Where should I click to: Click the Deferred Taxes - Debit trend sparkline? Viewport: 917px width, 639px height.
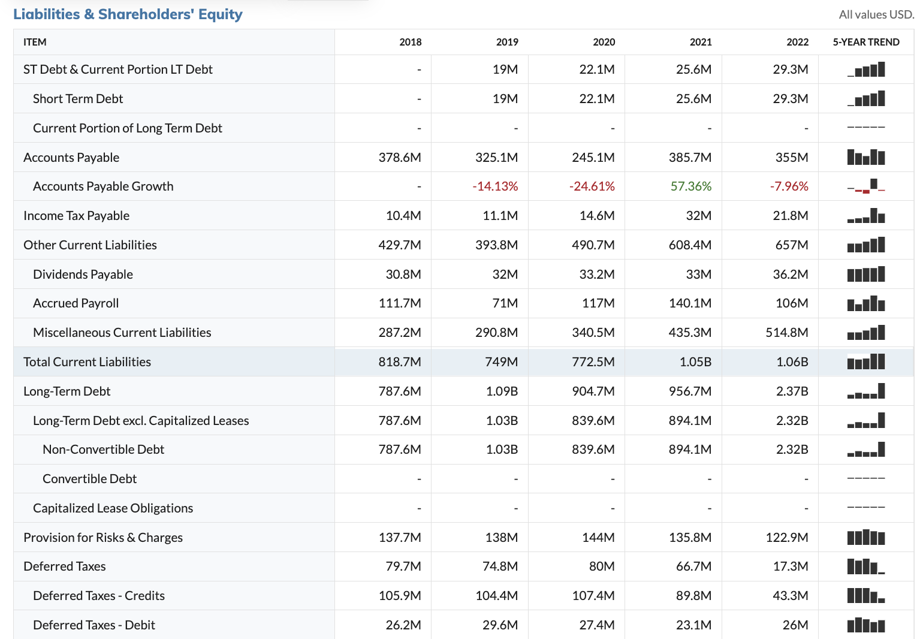[x=866, y=625]
